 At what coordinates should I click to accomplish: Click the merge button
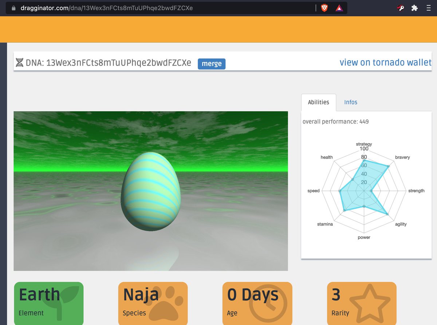click(x=212, y=64)
